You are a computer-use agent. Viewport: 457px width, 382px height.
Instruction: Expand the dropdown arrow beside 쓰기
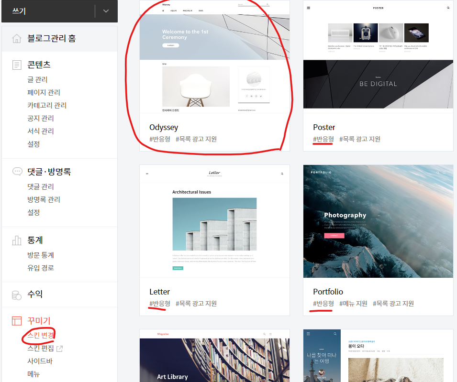(x=106, y=11)
